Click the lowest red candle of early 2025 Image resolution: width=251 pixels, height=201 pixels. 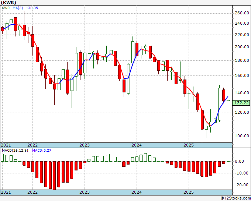(202, 120)
